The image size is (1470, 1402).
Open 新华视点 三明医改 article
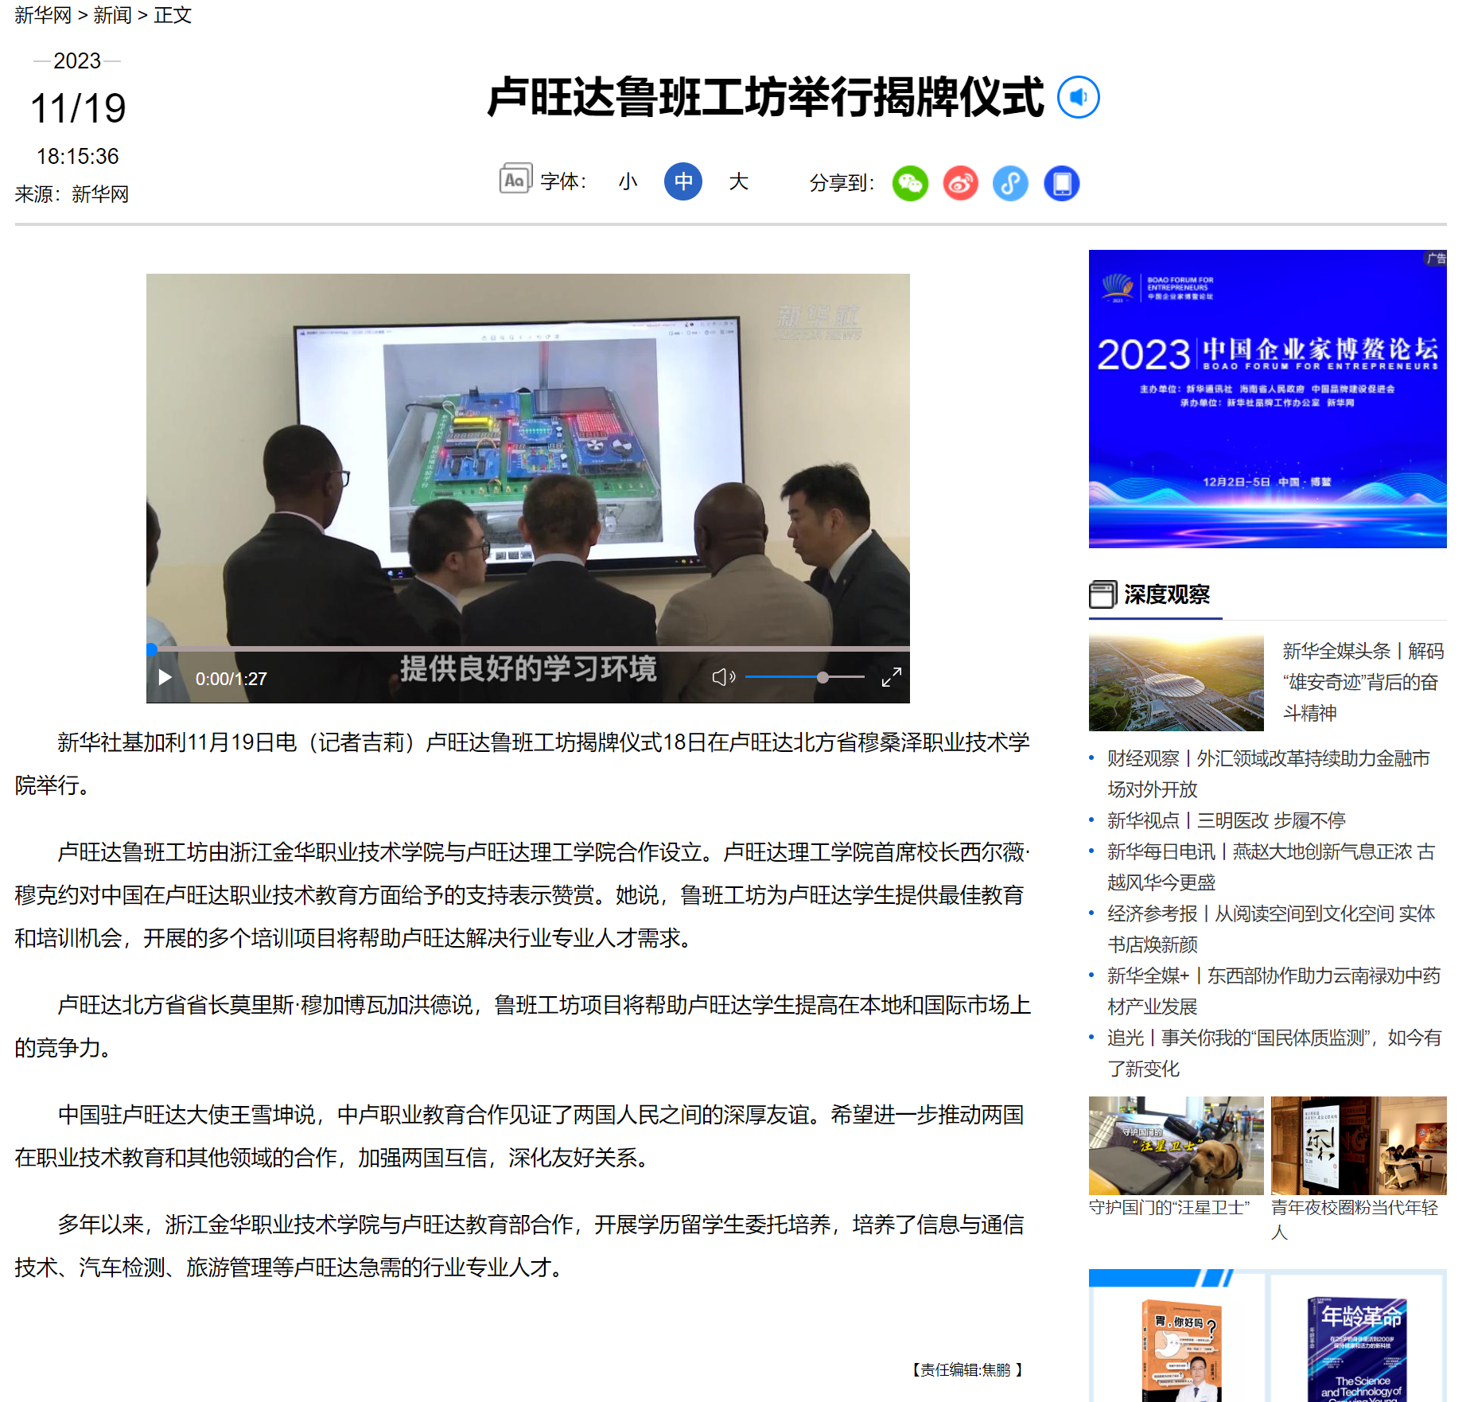[1226, 820]
